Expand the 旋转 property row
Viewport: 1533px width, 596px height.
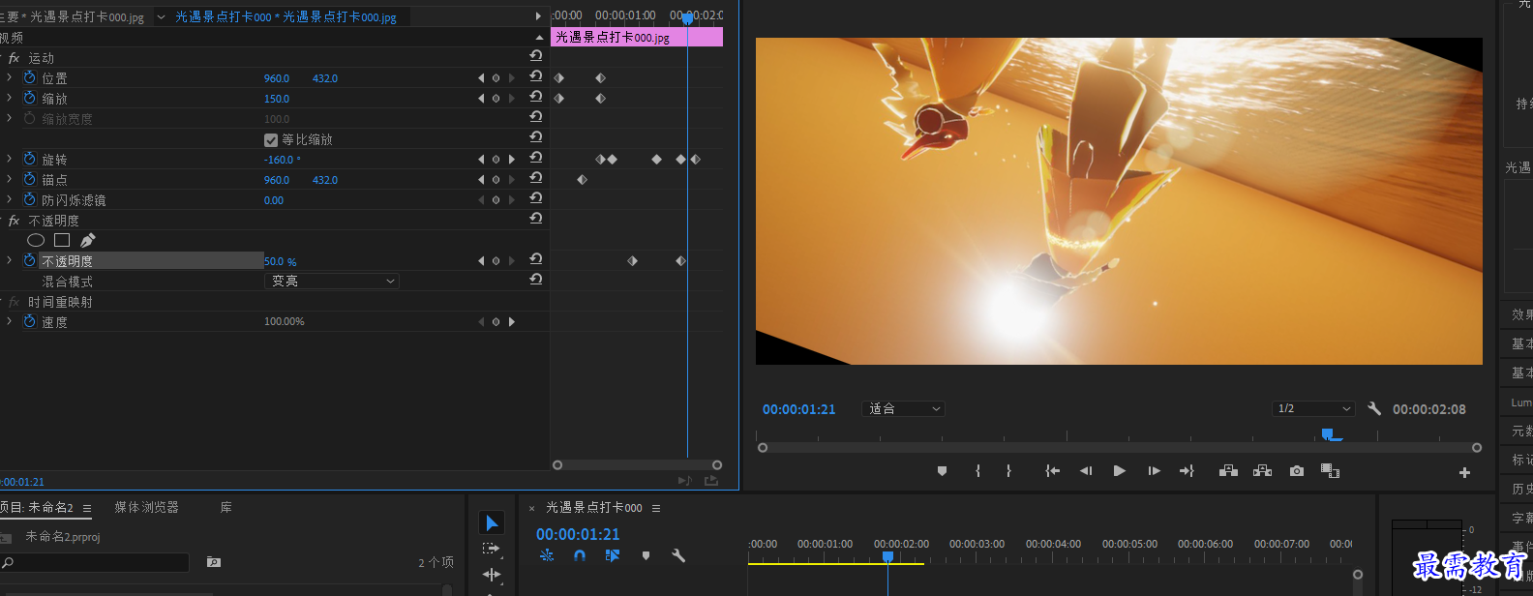pyautogui.click(x=10, y=159)
